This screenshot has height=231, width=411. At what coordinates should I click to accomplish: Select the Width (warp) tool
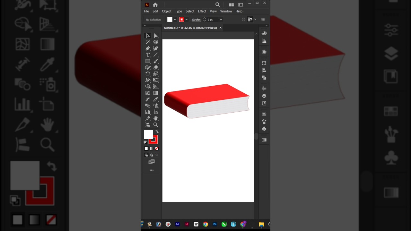(x=148, y=80)
